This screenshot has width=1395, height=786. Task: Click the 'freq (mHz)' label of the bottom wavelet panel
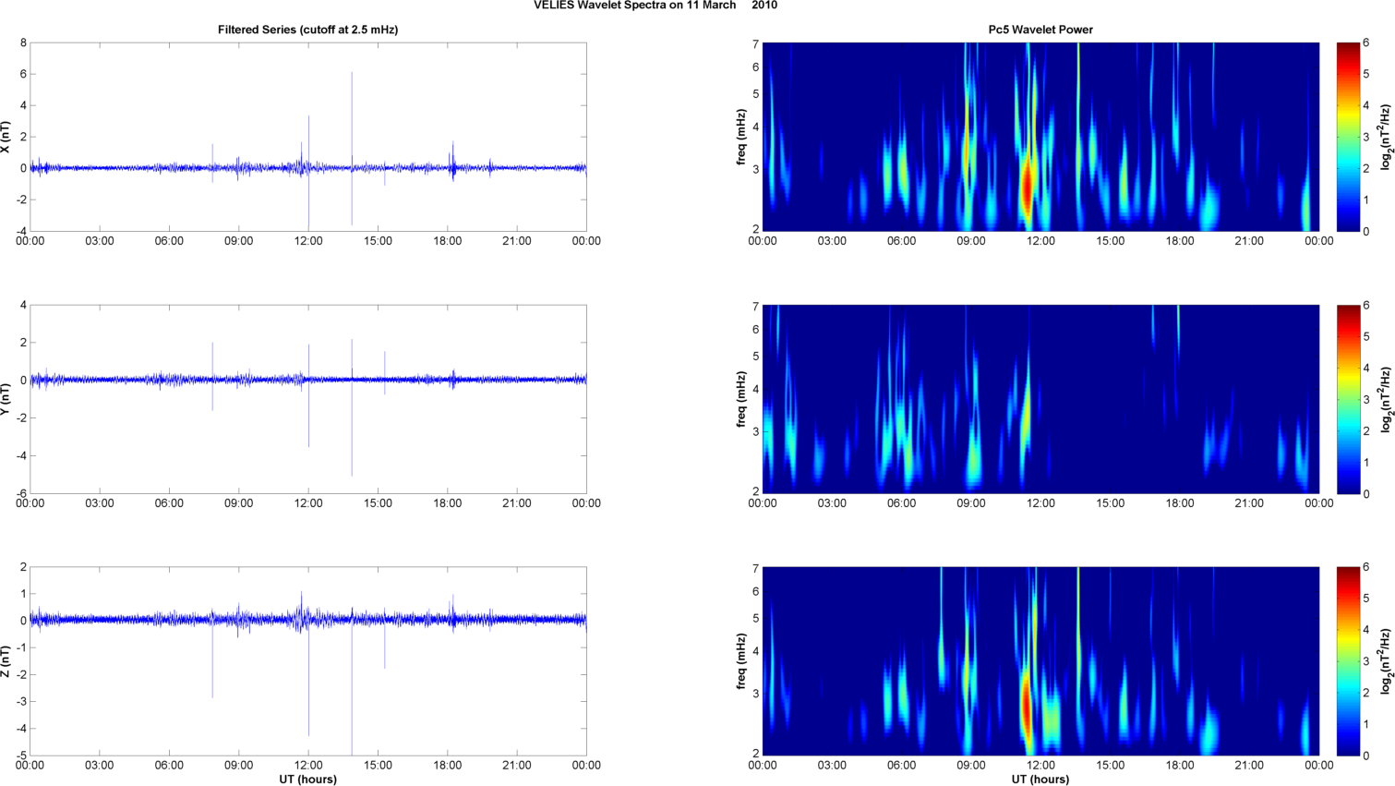pos(741,661)
